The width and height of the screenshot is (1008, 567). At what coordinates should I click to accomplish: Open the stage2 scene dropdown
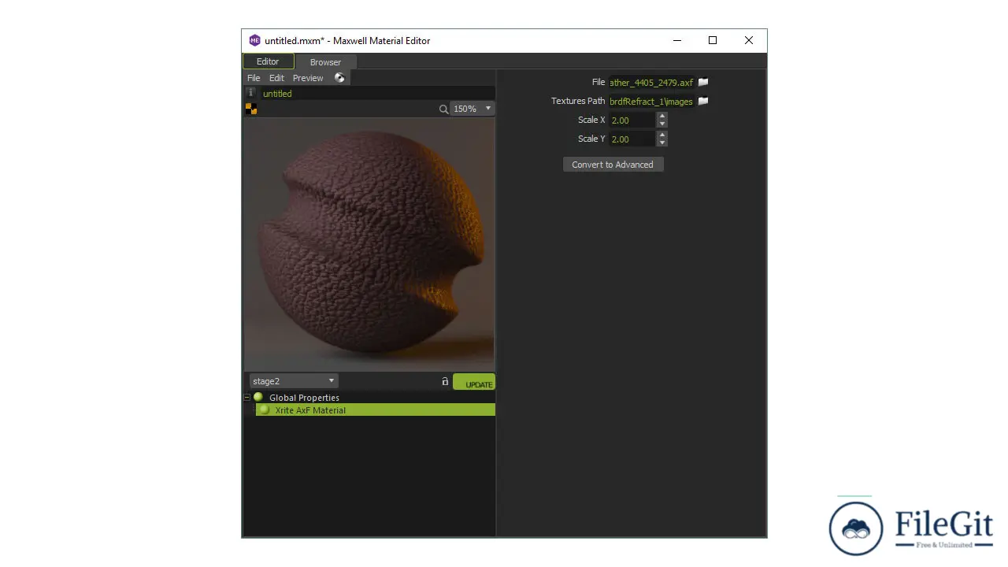click(294, 381)
